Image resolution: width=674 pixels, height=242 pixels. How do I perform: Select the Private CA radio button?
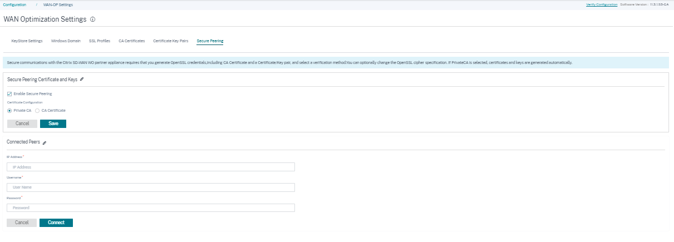[9, 110]
